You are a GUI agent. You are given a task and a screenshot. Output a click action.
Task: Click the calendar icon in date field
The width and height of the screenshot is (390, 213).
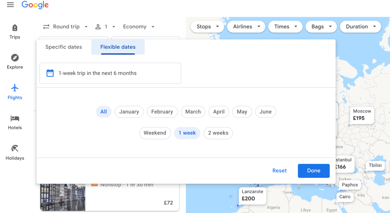click(50, 73)
